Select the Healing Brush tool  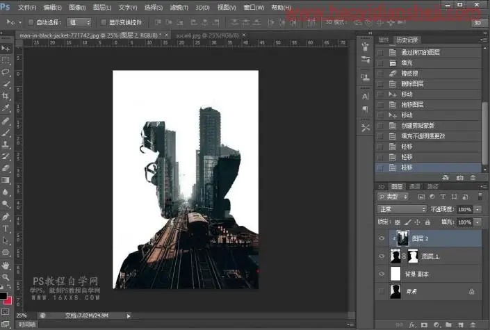pos(6,121)
